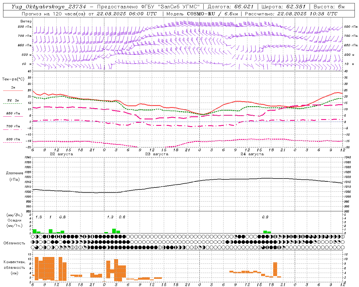Click the 850 гПа temperature legend label

13,114
